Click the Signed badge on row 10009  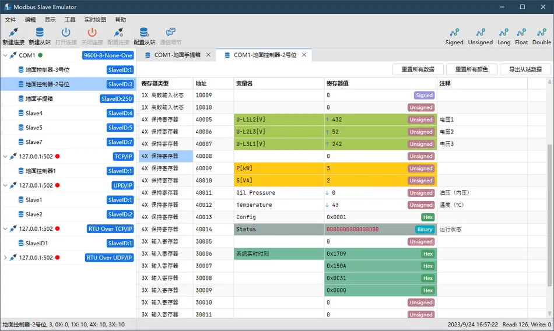[424, 95]
